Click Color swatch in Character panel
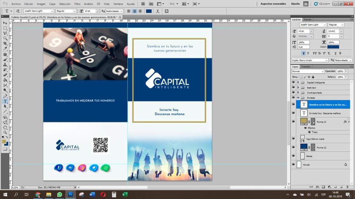The width and height of the screenshot is (355, 199). click(333, 47)
